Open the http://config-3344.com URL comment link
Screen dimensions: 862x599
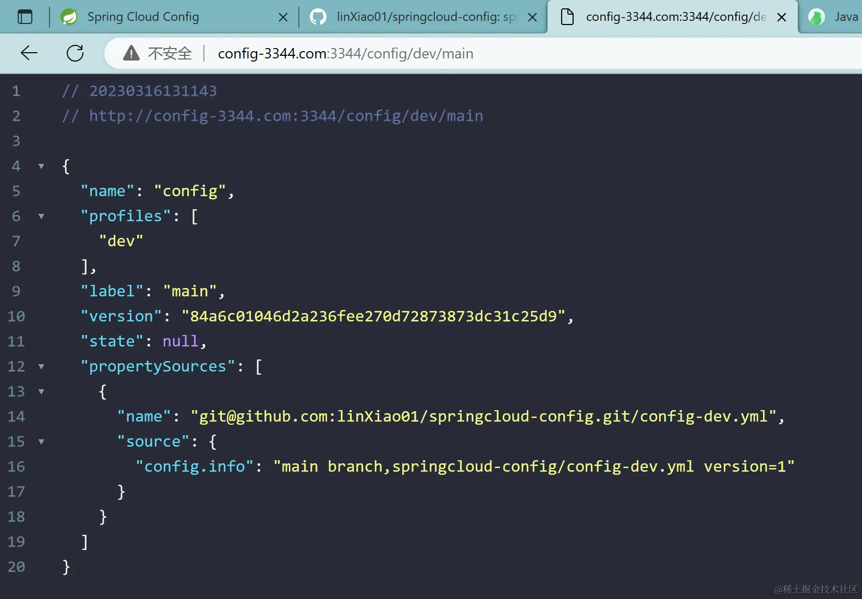click(x=286, y=116)
